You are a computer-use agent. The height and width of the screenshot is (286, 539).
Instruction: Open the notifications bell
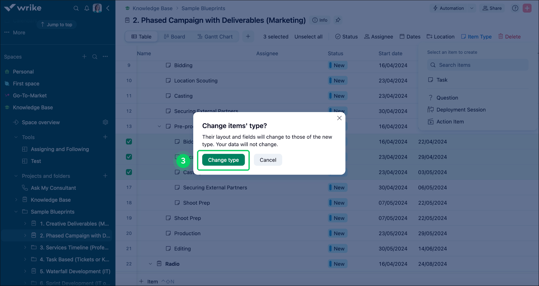pos(87,8)
